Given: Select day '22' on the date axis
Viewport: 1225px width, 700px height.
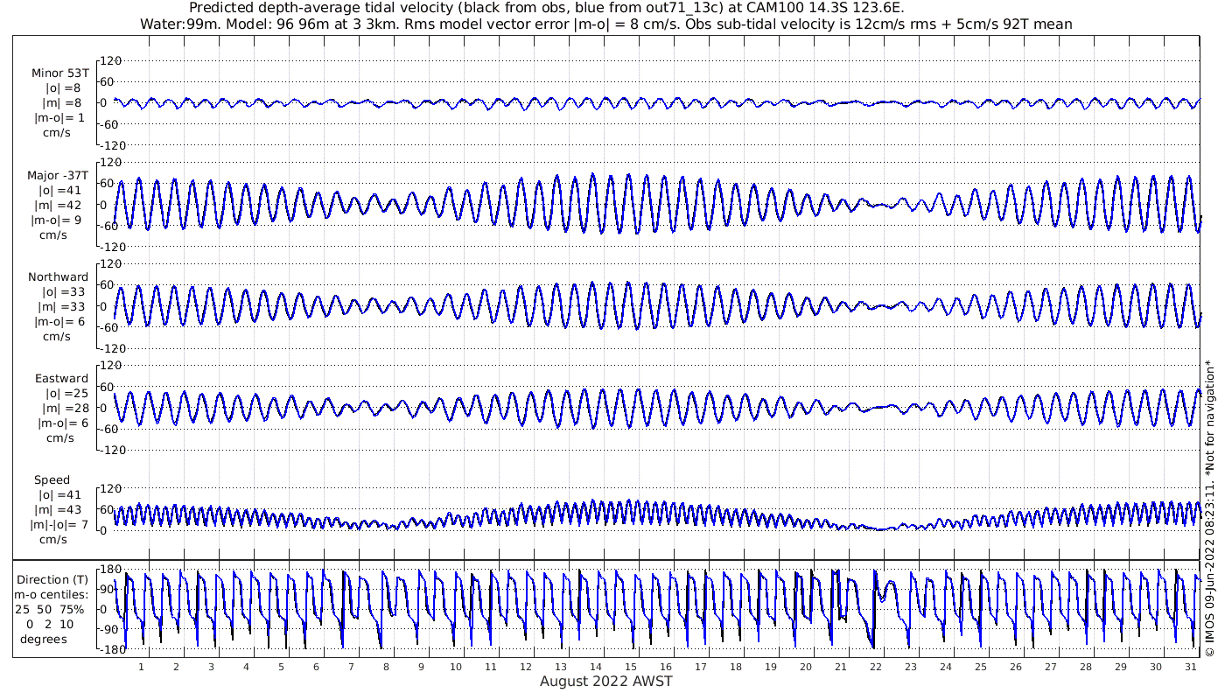Looking at the screenshot, I should (875, 667).
